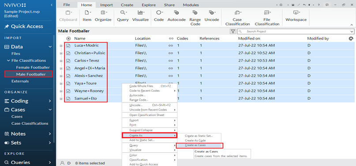Viewport: 356px width, 166px height.
Task: Click the file icon beside Luca+Modric
Action: pos(68,45)
